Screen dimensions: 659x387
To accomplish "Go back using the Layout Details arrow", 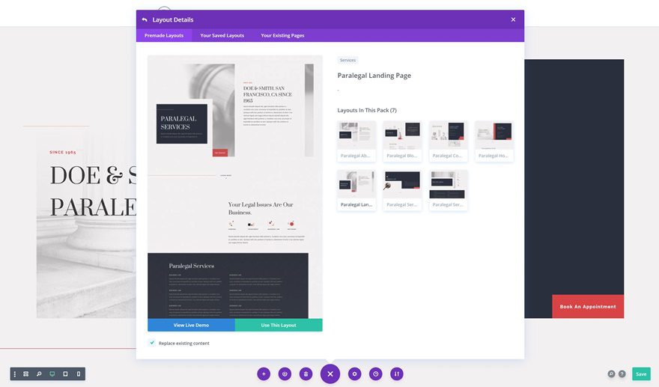I will [145, 19].
